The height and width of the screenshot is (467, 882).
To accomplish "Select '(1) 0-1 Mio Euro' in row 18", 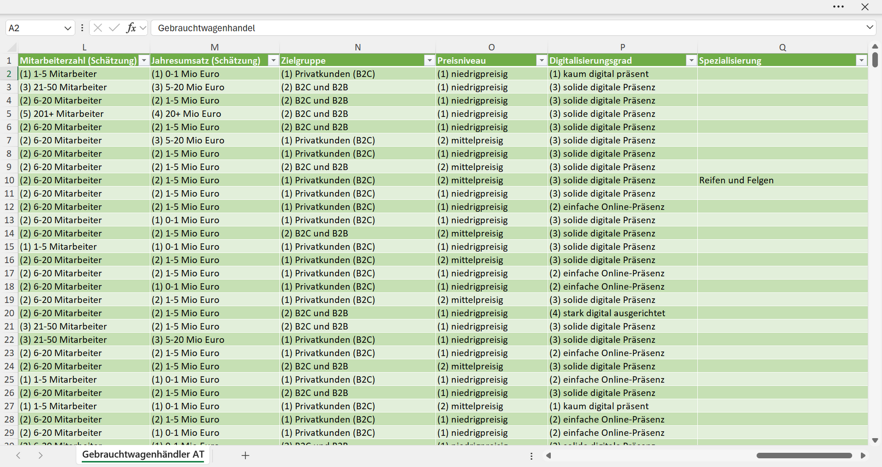I will 215,287.
